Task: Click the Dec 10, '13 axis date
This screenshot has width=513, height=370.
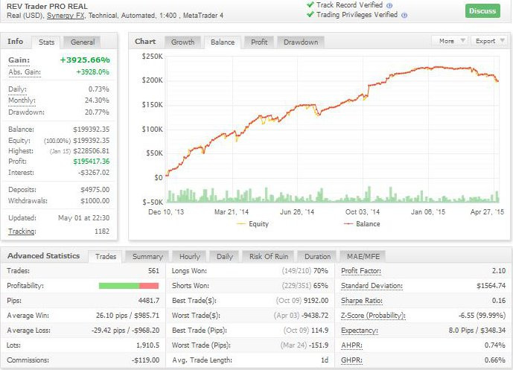Action: (166, 212)
